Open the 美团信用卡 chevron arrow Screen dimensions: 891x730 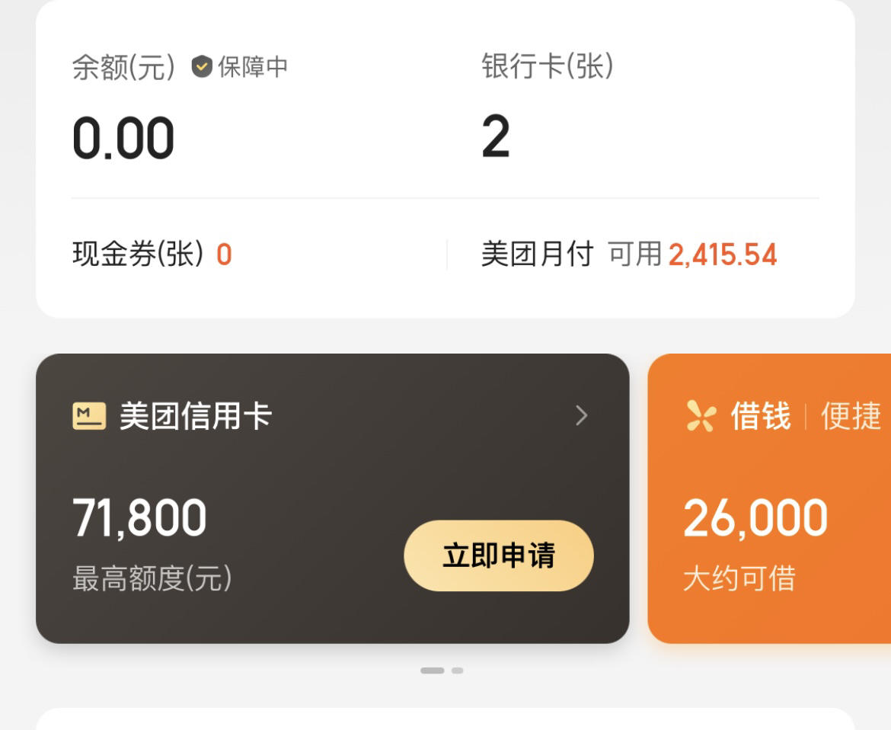tap(581, 415)
